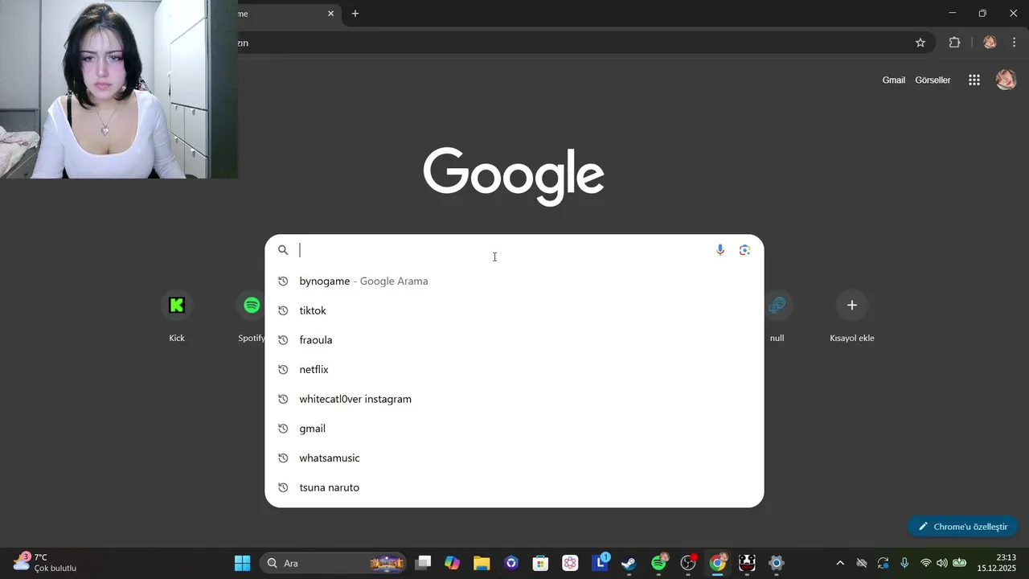
Task: Select the fraoula search suggestion
Action: (x=514, y=340)
